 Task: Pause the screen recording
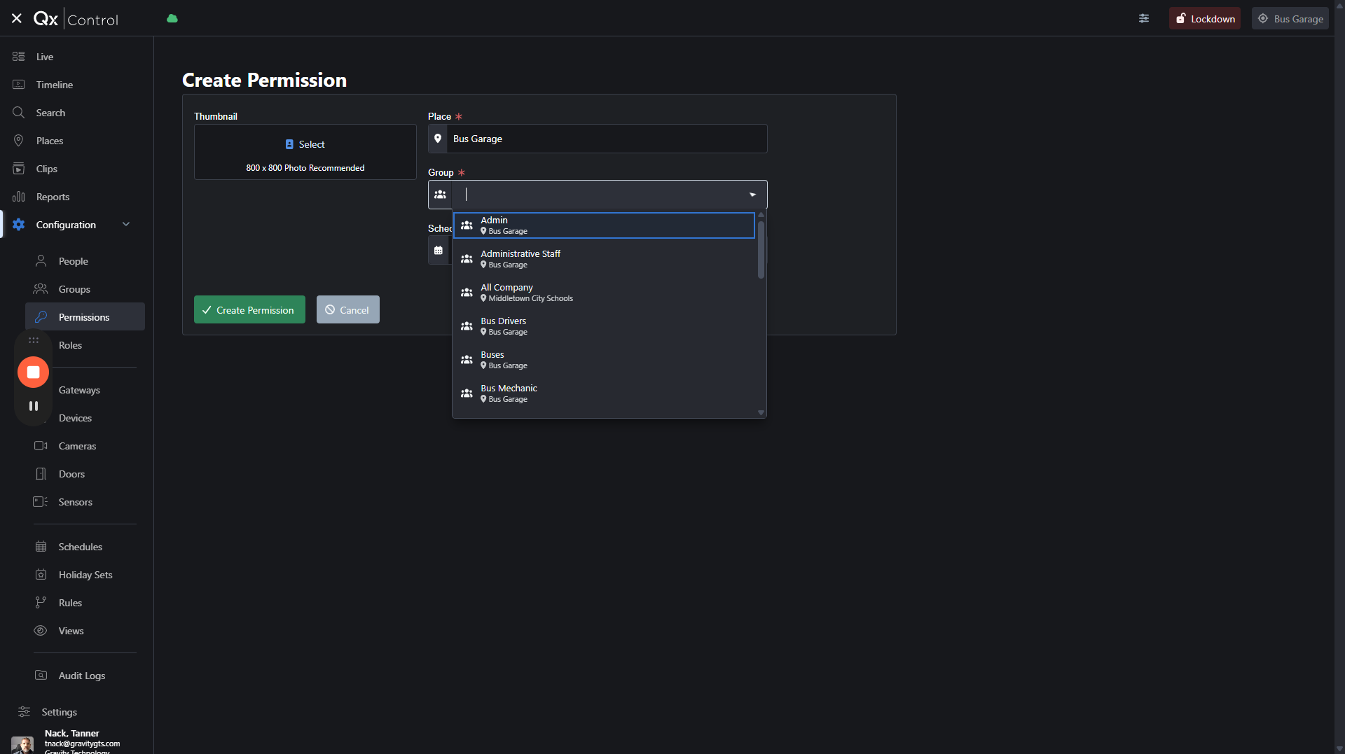point(33,406)
